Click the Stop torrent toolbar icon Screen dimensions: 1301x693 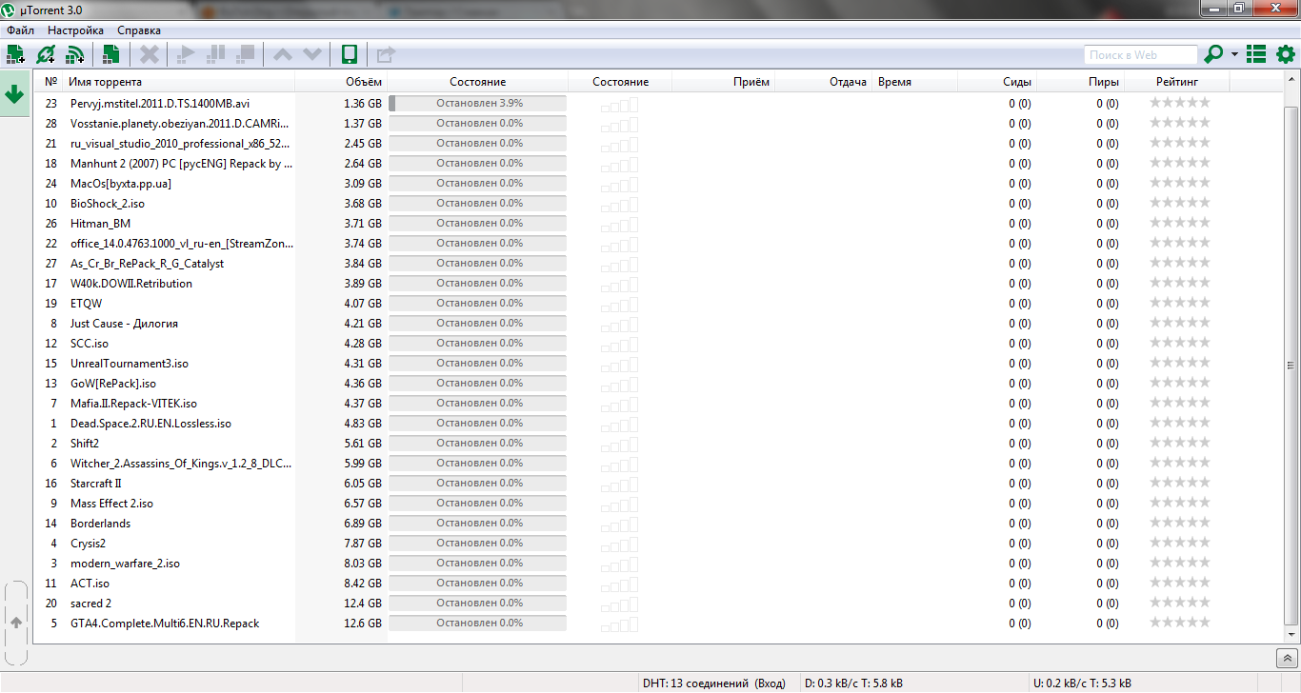246,54
